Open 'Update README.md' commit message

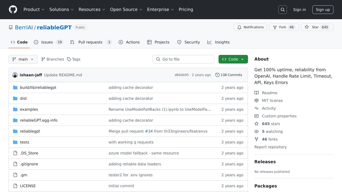point(63,75)
